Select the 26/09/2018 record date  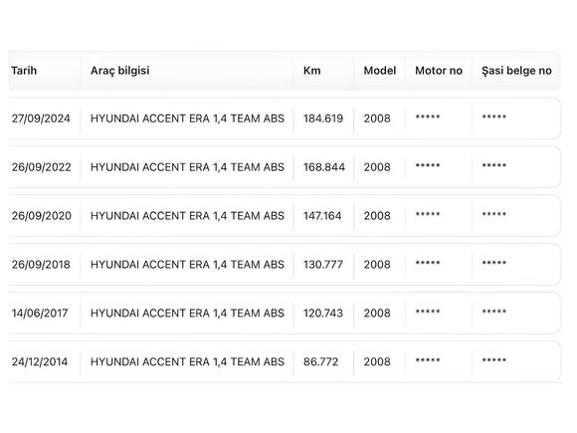click(41, 265)
